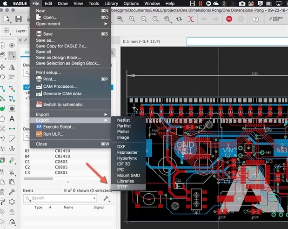
Task: Open the Tools menu
Action: coord(94,3)
